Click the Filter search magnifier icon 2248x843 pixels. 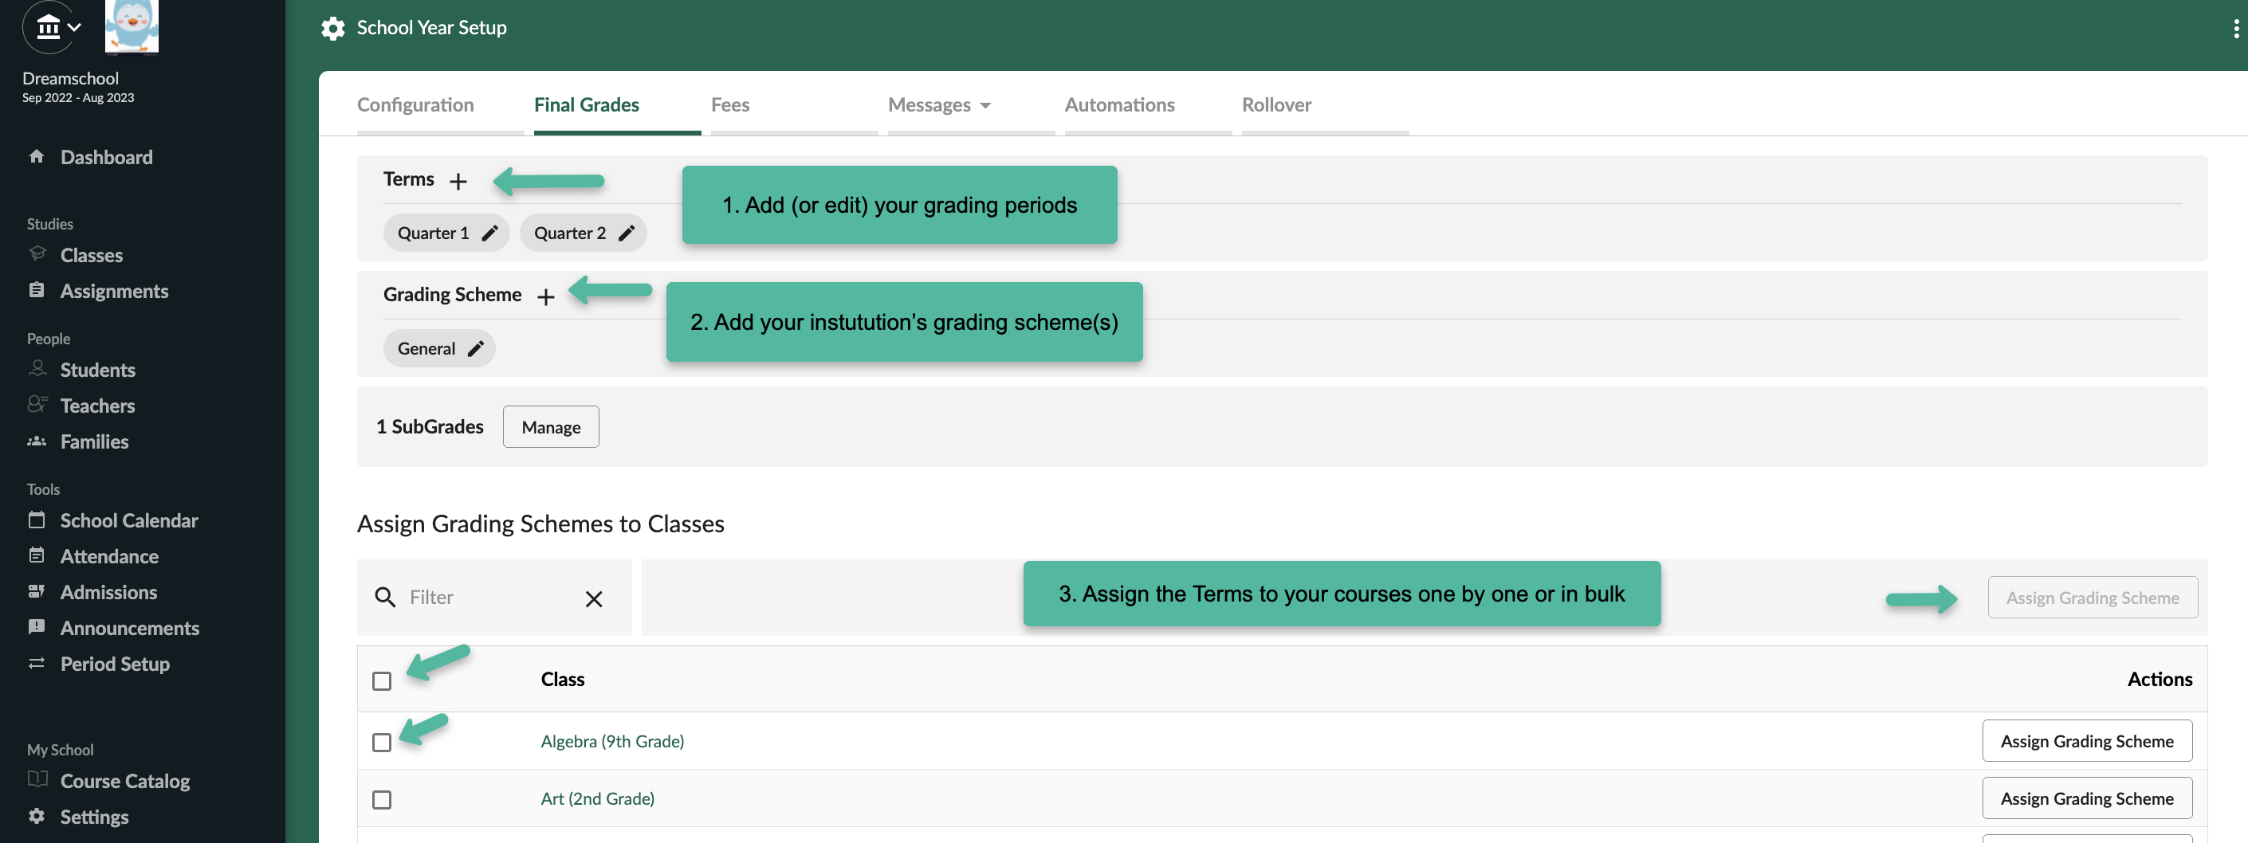(385, 597)
